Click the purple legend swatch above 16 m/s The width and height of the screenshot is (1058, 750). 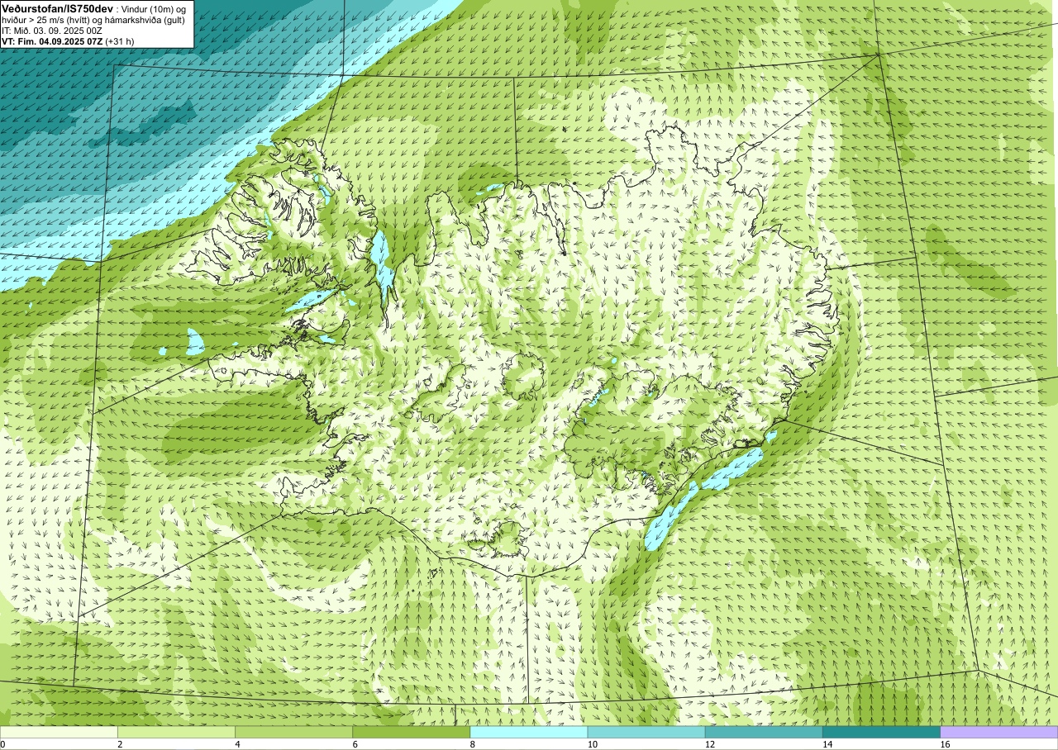999,732
